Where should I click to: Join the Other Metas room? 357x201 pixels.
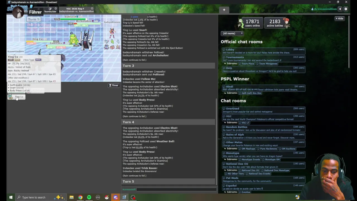coord(264,144)
